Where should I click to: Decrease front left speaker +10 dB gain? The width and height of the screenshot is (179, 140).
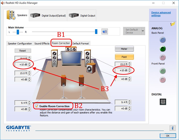click(30, 66)
